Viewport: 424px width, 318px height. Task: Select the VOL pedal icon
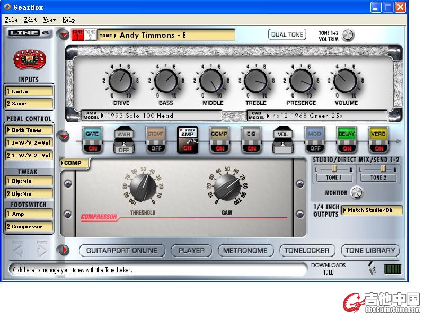click(283, 139)
